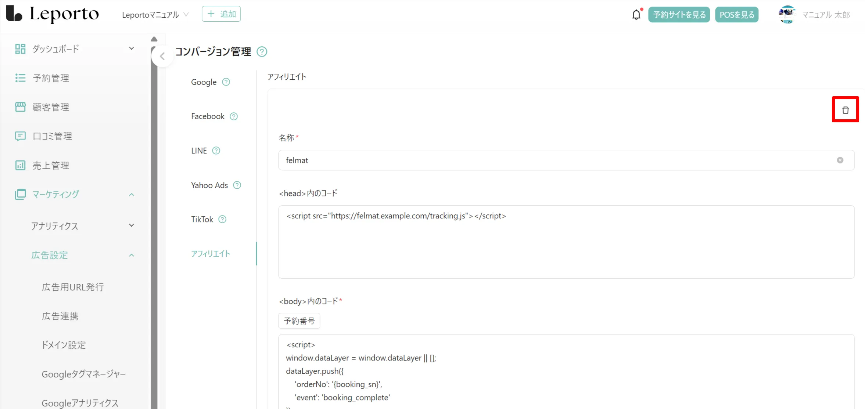Image resolution: width=865 pixels, height=409 pixels.
Task: Open 広告連携 menu item
Action: pyautogui.click(x=60, y=316)
